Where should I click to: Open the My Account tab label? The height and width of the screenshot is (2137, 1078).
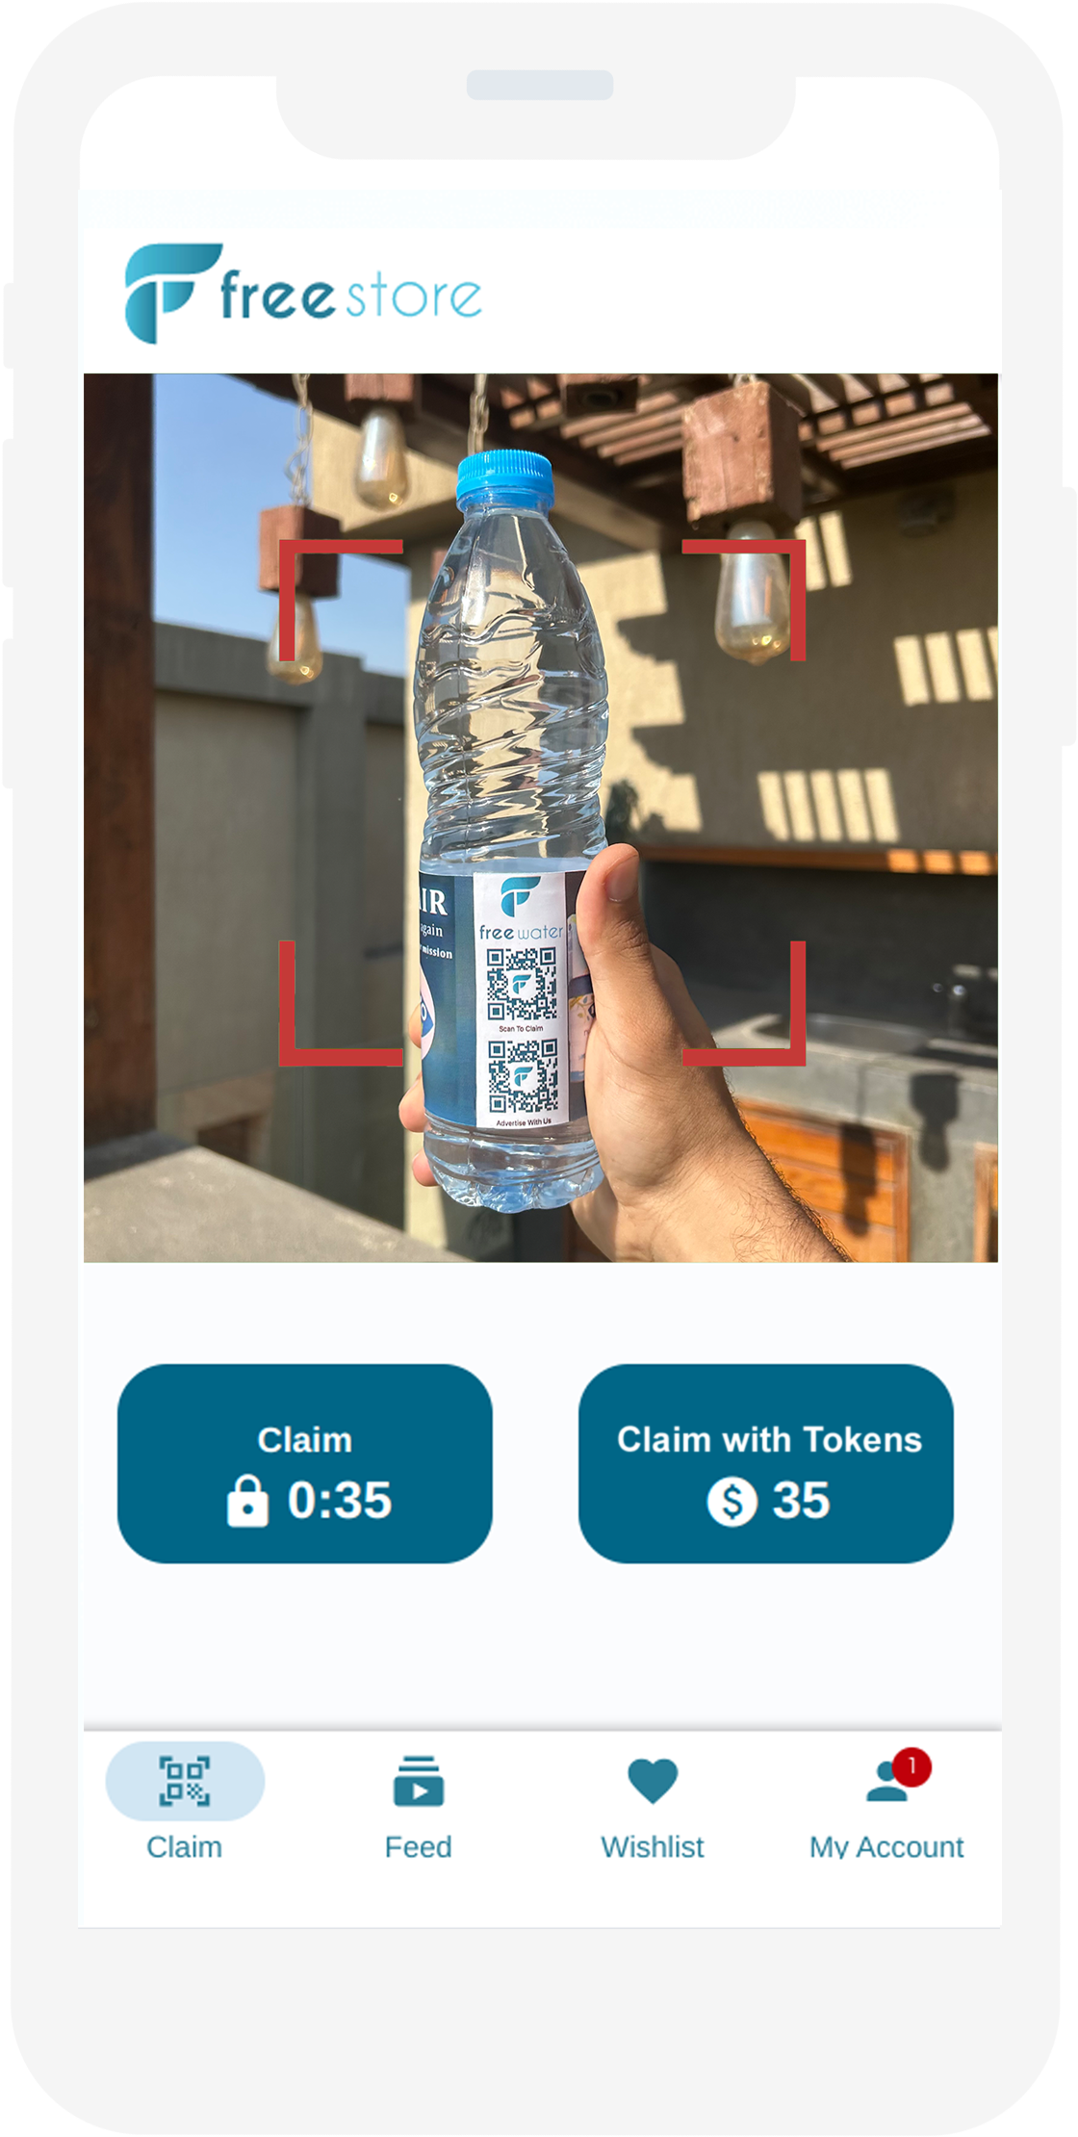886,1846
